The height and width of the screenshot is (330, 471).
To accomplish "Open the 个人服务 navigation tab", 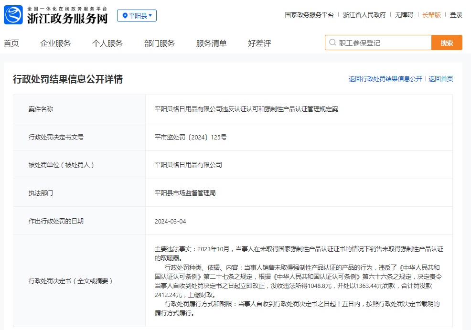I will [x=107, y=43].
